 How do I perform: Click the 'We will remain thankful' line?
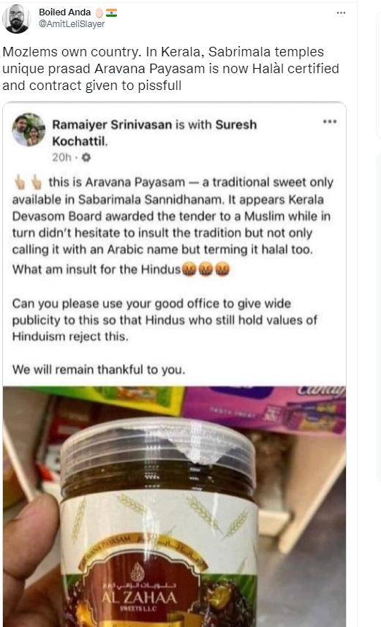tap(99, 369)
